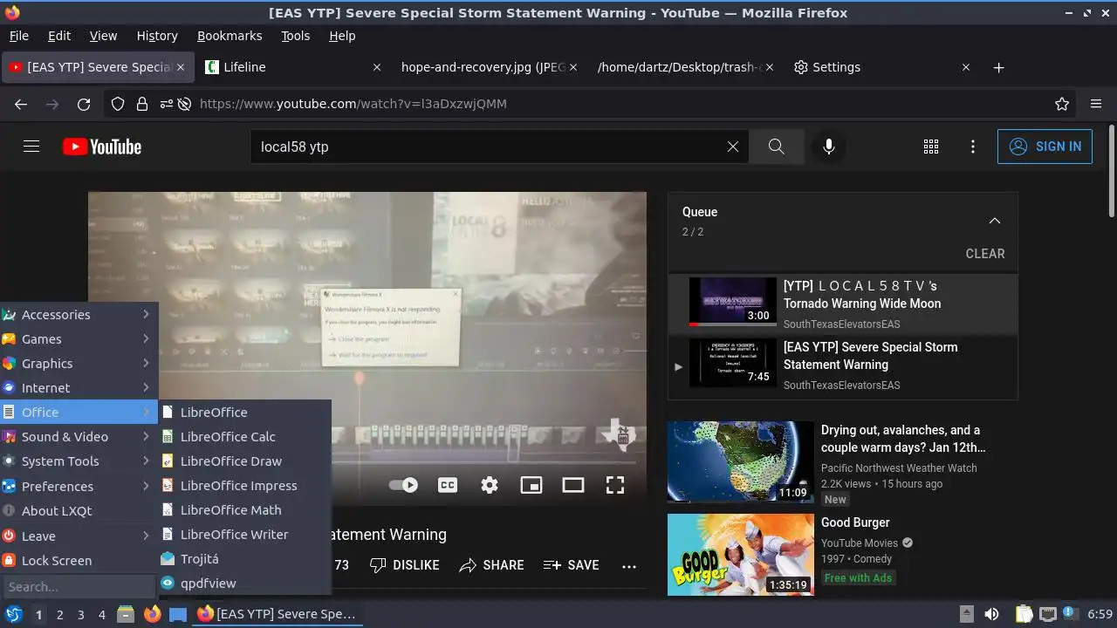This screenshot has height=628, width=1117.
Task: Open the qpdfview PDF viewer
Action: pyautogui.click(x=244, y=583)
